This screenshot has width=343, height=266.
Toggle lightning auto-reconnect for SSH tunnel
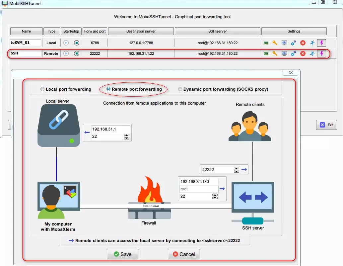[321, 53]
